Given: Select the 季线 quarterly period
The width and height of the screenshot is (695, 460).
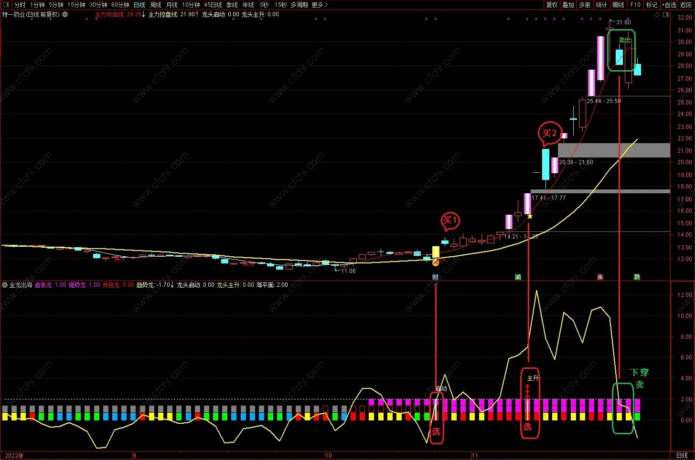Looking at the screenshot, I should click(232, 5).
